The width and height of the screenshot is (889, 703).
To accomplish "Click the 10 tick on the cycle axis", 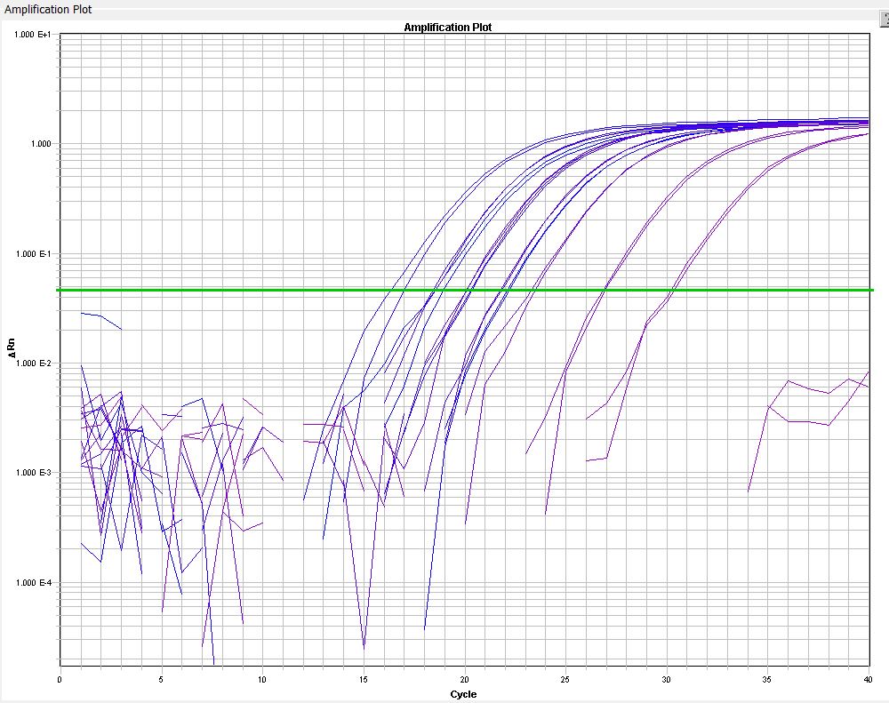I will (261, 679).
